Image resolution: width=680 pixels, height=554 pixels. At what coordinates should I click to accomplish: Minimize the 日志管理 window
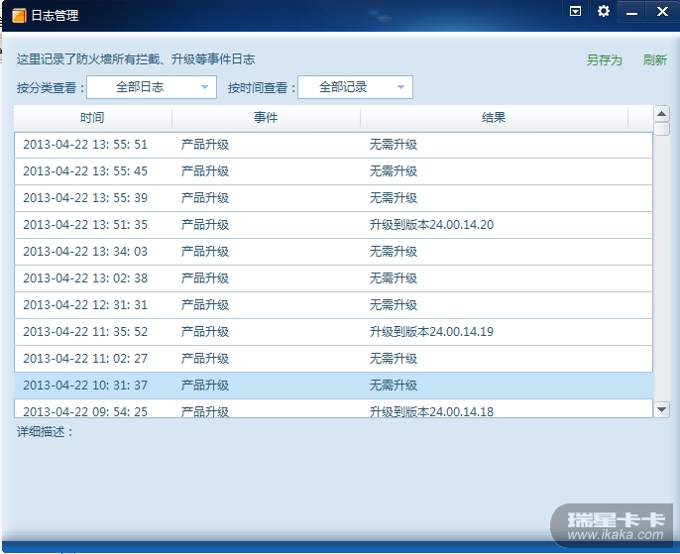point(631,11)
